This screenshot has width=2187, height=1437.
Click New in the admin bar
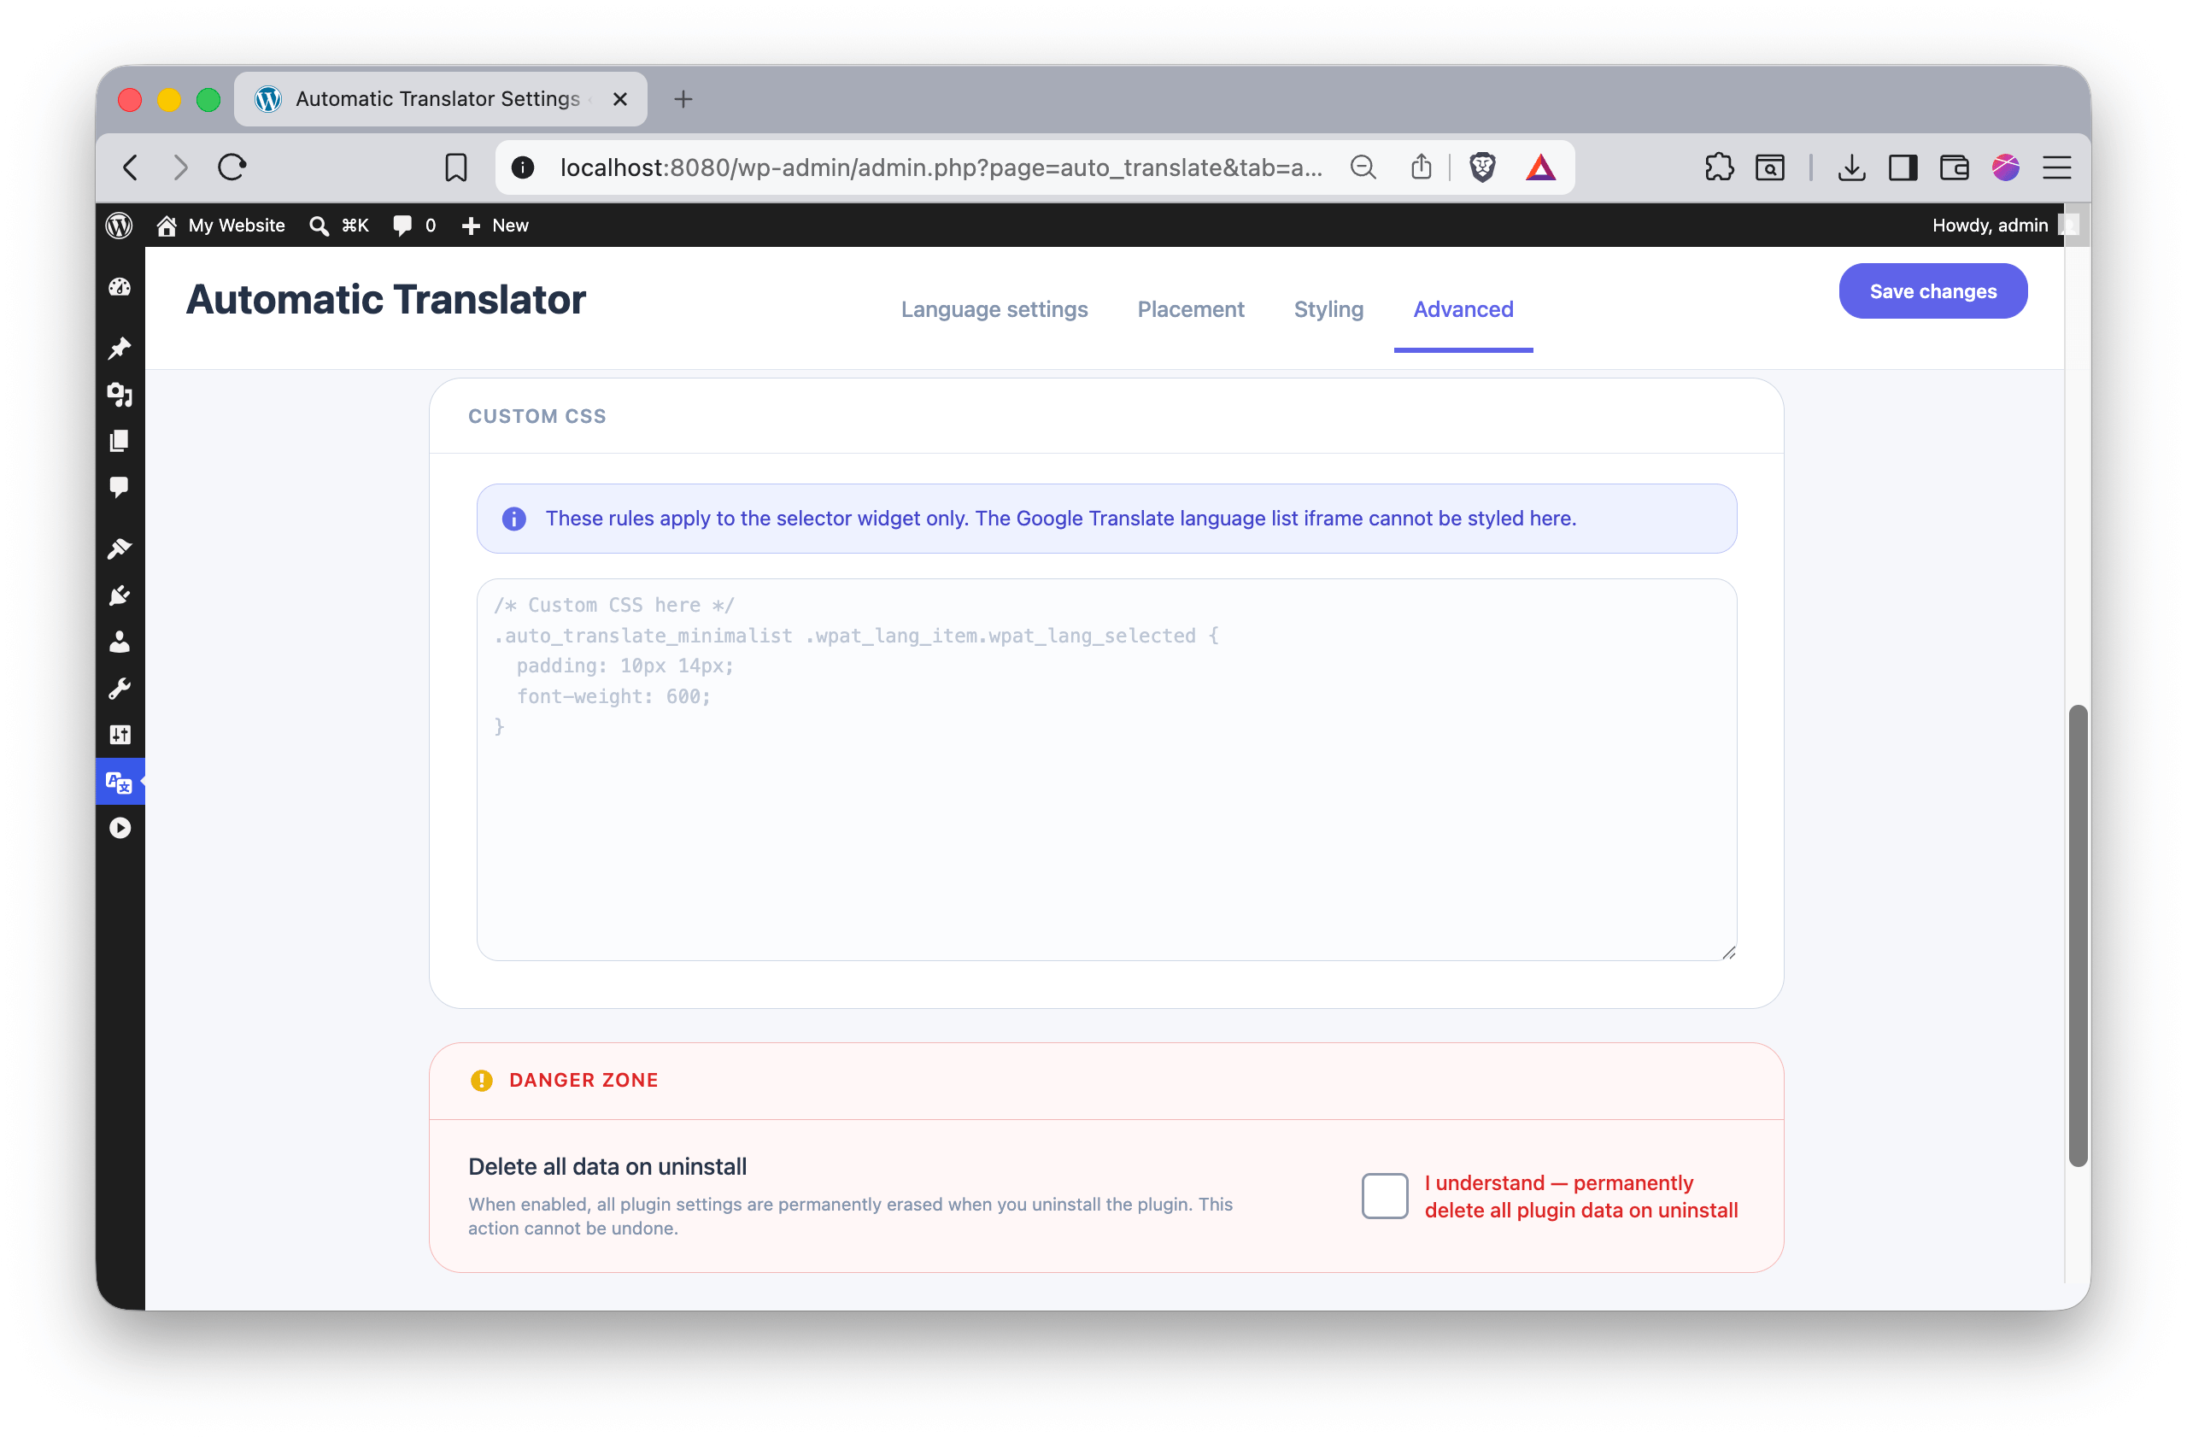click(495, 225)
